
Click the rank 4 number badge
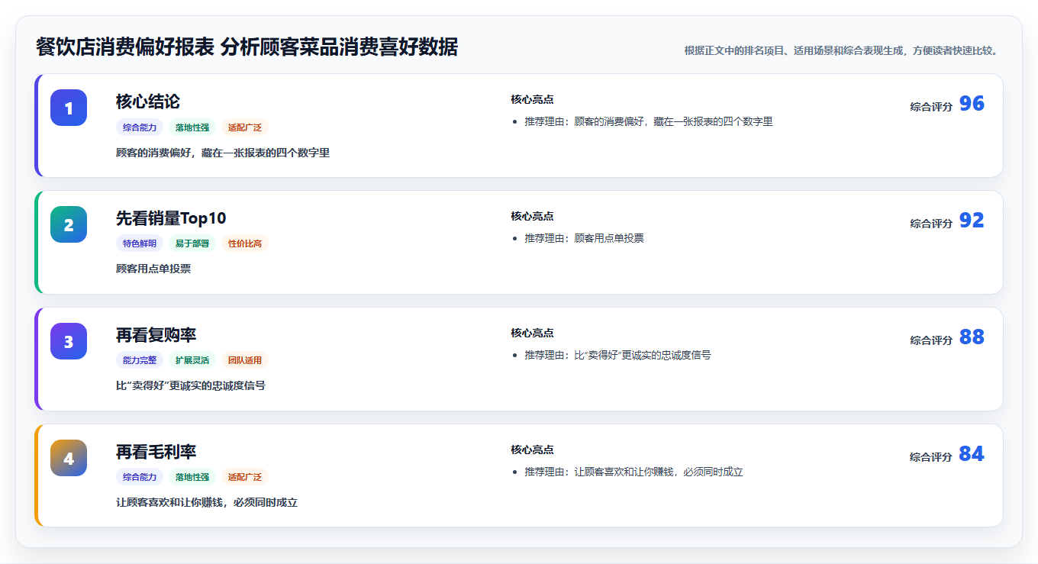pos(69,458)
